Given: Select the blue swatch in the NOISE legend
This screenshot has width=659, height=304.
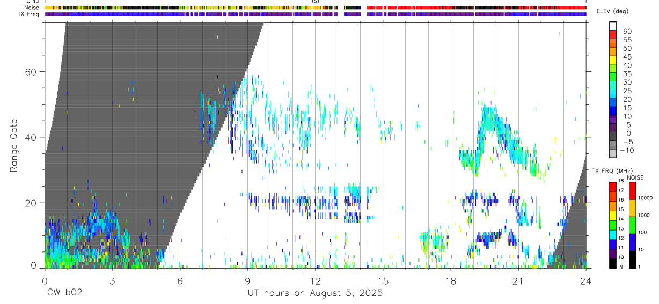Looking at the screenshot, I should pyautogui.click(x=633, y=242).
